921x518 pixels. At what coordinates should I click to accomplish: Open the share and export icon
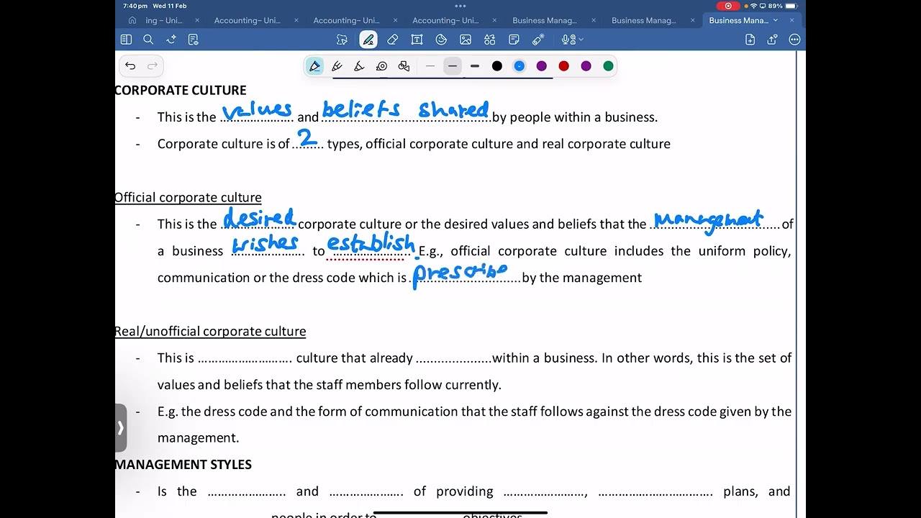(x=772, y=40)
